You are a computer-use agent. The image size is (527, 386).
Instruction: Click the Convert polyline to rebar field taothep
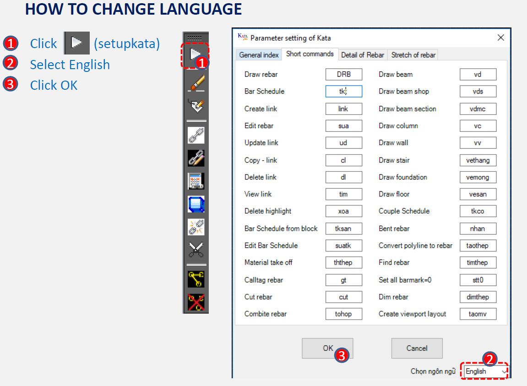[x=478, y=245]
